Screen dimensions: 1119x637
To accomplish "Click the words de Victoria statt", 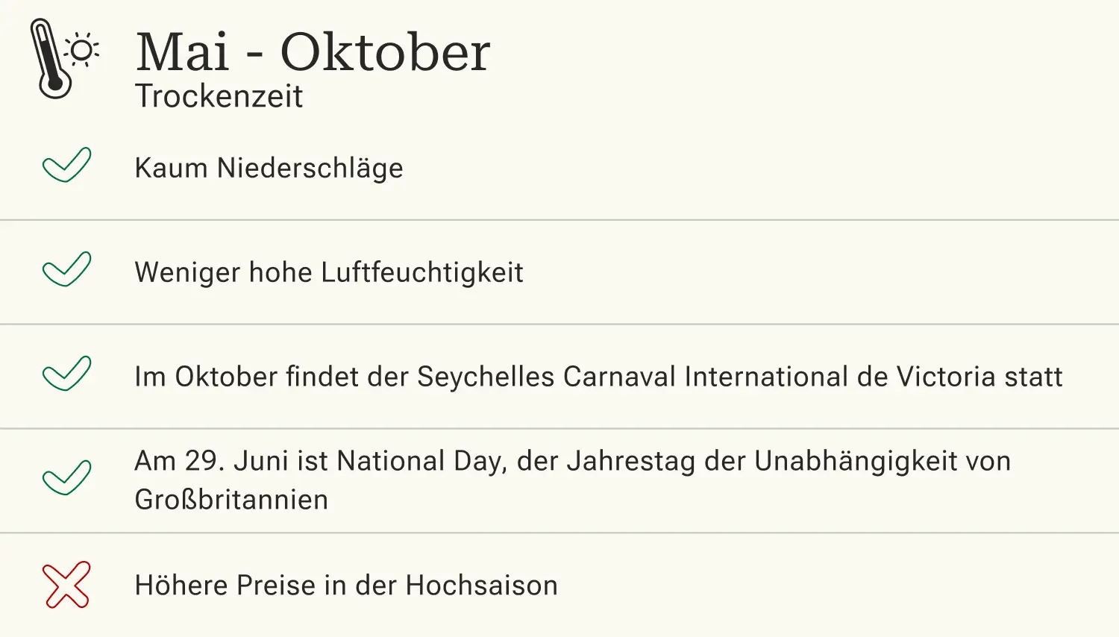I will (x=959, y=377).
